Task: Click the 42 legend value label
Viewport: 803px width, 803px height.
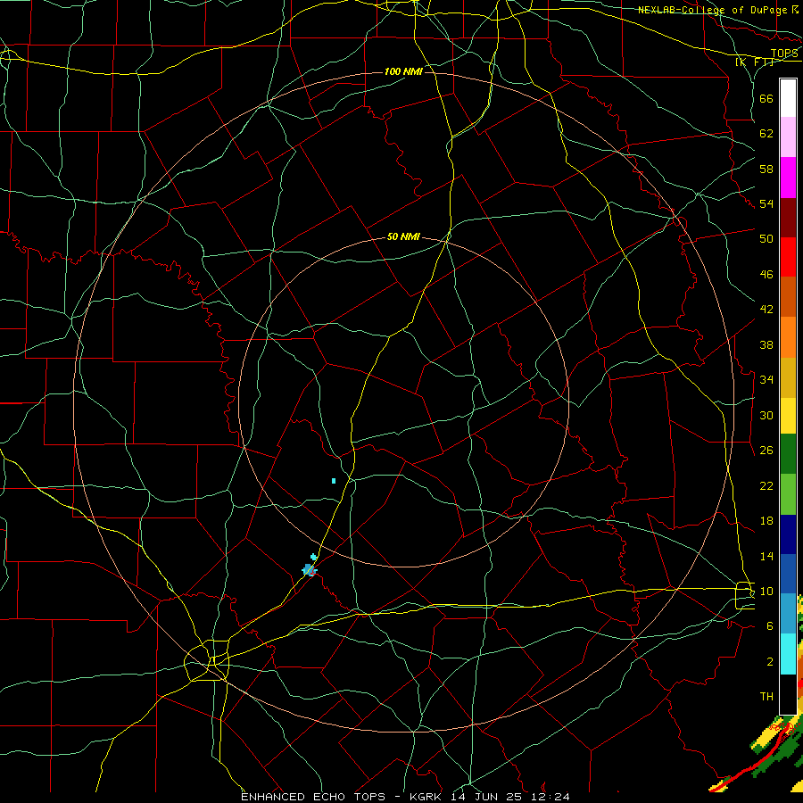Action: pos(766,309)
